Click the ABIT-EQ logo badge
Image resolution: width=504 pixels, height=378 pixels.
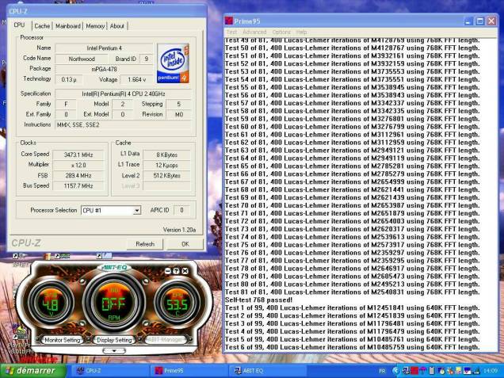114,267
